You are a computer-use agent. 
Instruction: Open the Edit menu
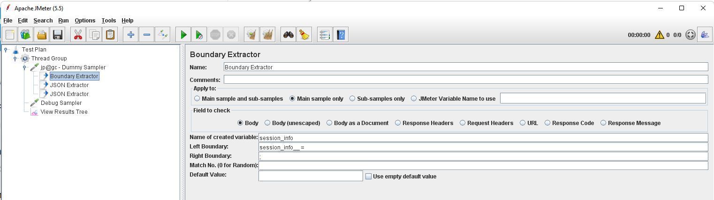tap(23, 21)
